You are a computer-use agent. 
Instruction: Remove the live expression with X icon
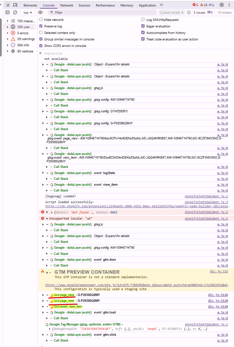click(x=40, y=53)
